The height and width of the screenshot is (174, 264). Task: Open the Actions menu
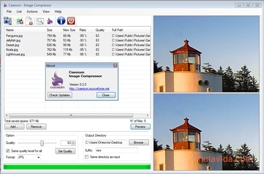(x=32, y=12)
